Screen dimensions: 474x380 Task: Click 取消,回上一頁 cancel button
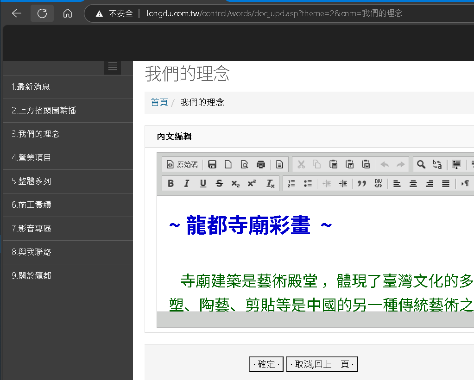(322, 364)
